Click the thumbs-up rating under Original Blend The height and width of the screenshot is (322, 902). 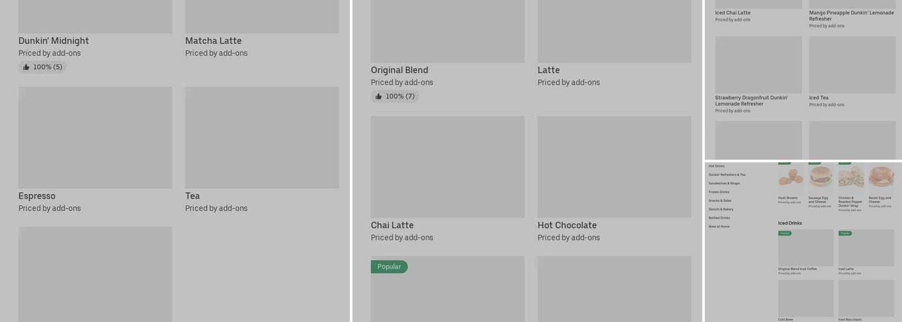(395, 97)
